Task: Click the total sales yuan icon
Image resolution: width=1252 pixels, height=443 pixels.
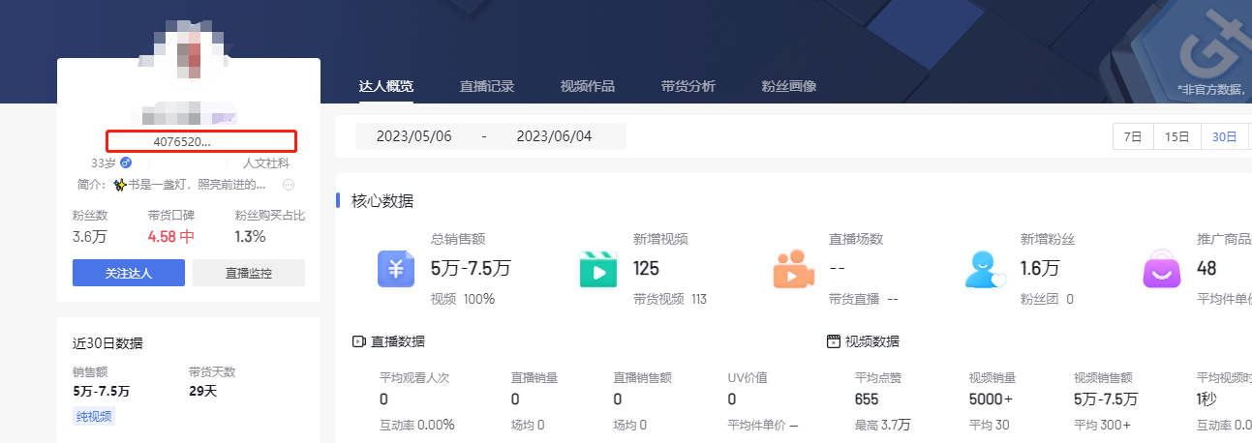Action: [396, 269]
